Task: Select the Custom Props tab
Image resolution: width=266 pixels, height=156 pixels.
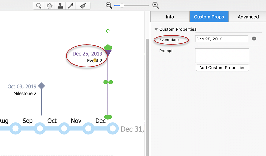Action: [x=209, y=17]
